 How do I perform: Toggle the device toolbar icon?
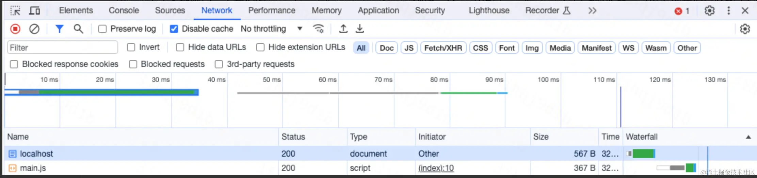(34, 11)
